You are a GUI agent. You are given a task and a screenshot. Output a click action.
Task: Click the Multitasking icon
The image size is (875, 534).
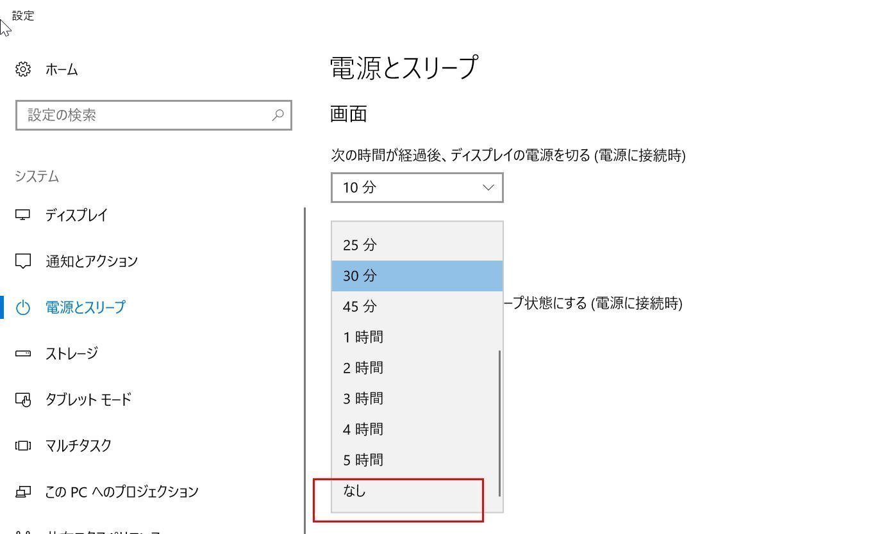[x=23, y=446]
